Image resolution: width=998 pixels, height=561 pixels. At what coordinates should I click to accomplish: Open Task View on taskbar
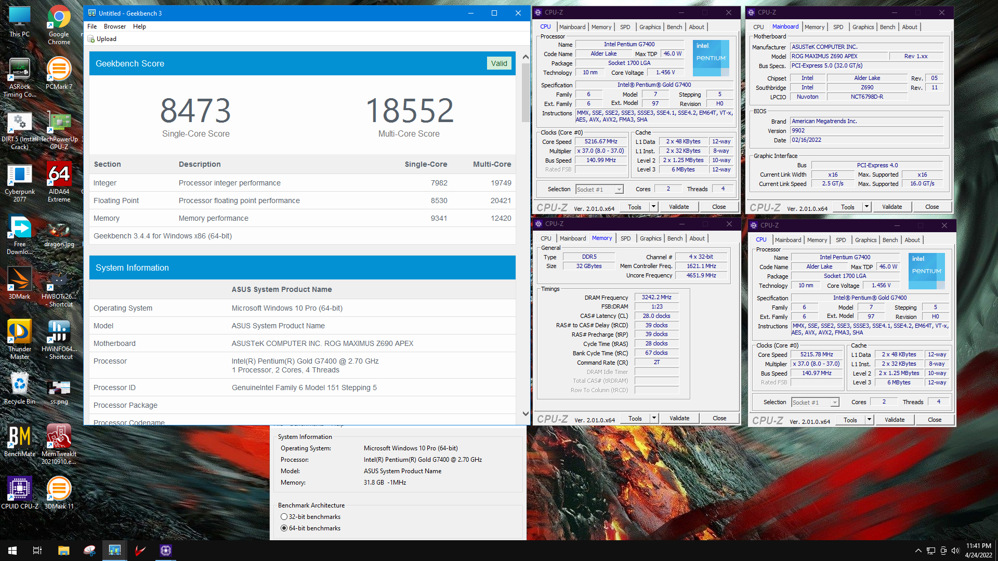click(x=37, y=551)
